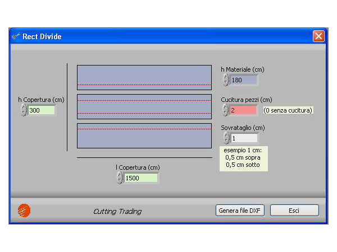Screen dimensions: 337x252
Task: Increase h Materiale using stepper up arrow
Action: click(x=226, y=77)
